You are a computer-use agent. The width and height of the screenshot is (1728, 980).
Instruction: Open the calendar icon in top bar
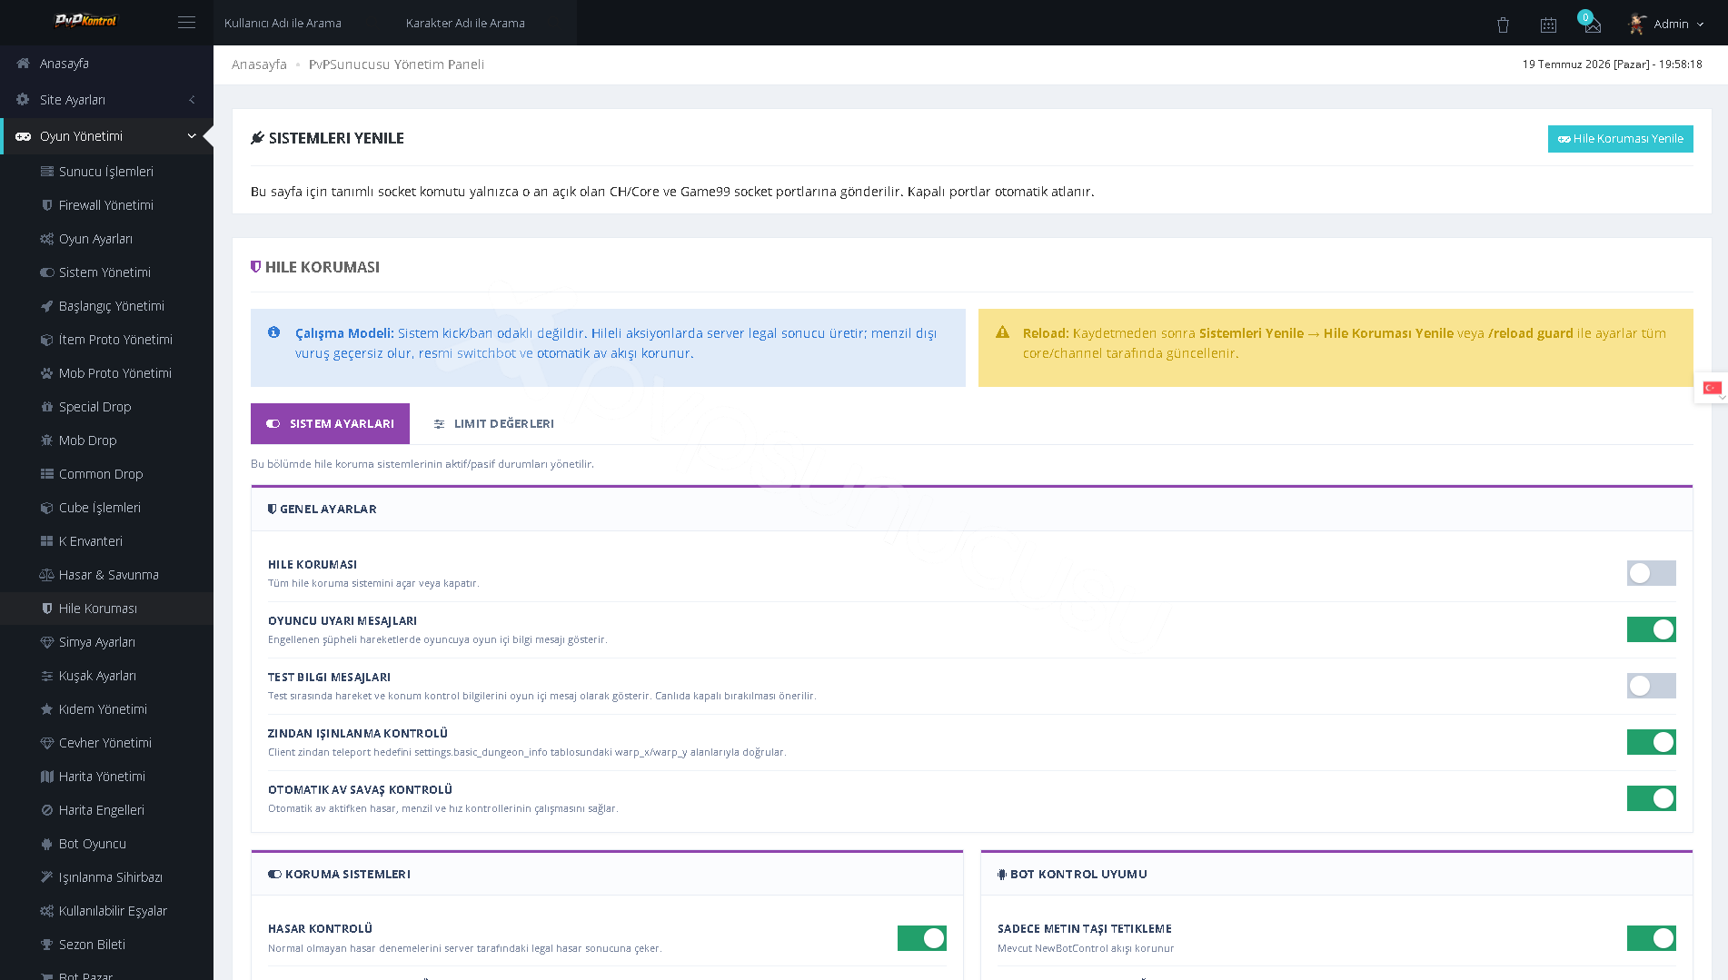(1548, 25)
